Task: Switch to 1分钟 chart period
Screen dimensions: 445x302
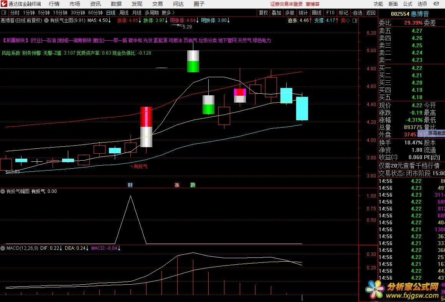Action: [29, 13]
